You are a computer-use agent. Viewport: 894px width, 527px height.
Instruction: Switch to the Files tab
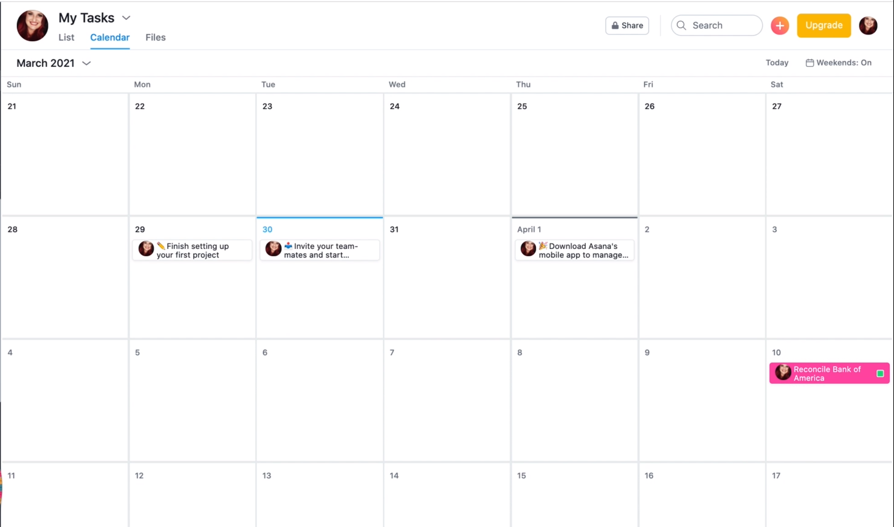click(x=155, y=37)
